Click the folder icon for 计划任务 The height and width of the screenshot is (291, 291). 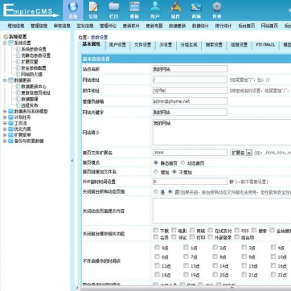tap(10, 117)
